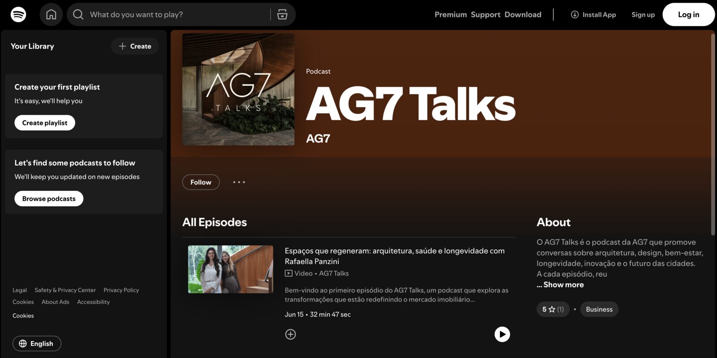Screen dimensions: 717x358
Task: Click the Log in button
Action: (688, 14)
